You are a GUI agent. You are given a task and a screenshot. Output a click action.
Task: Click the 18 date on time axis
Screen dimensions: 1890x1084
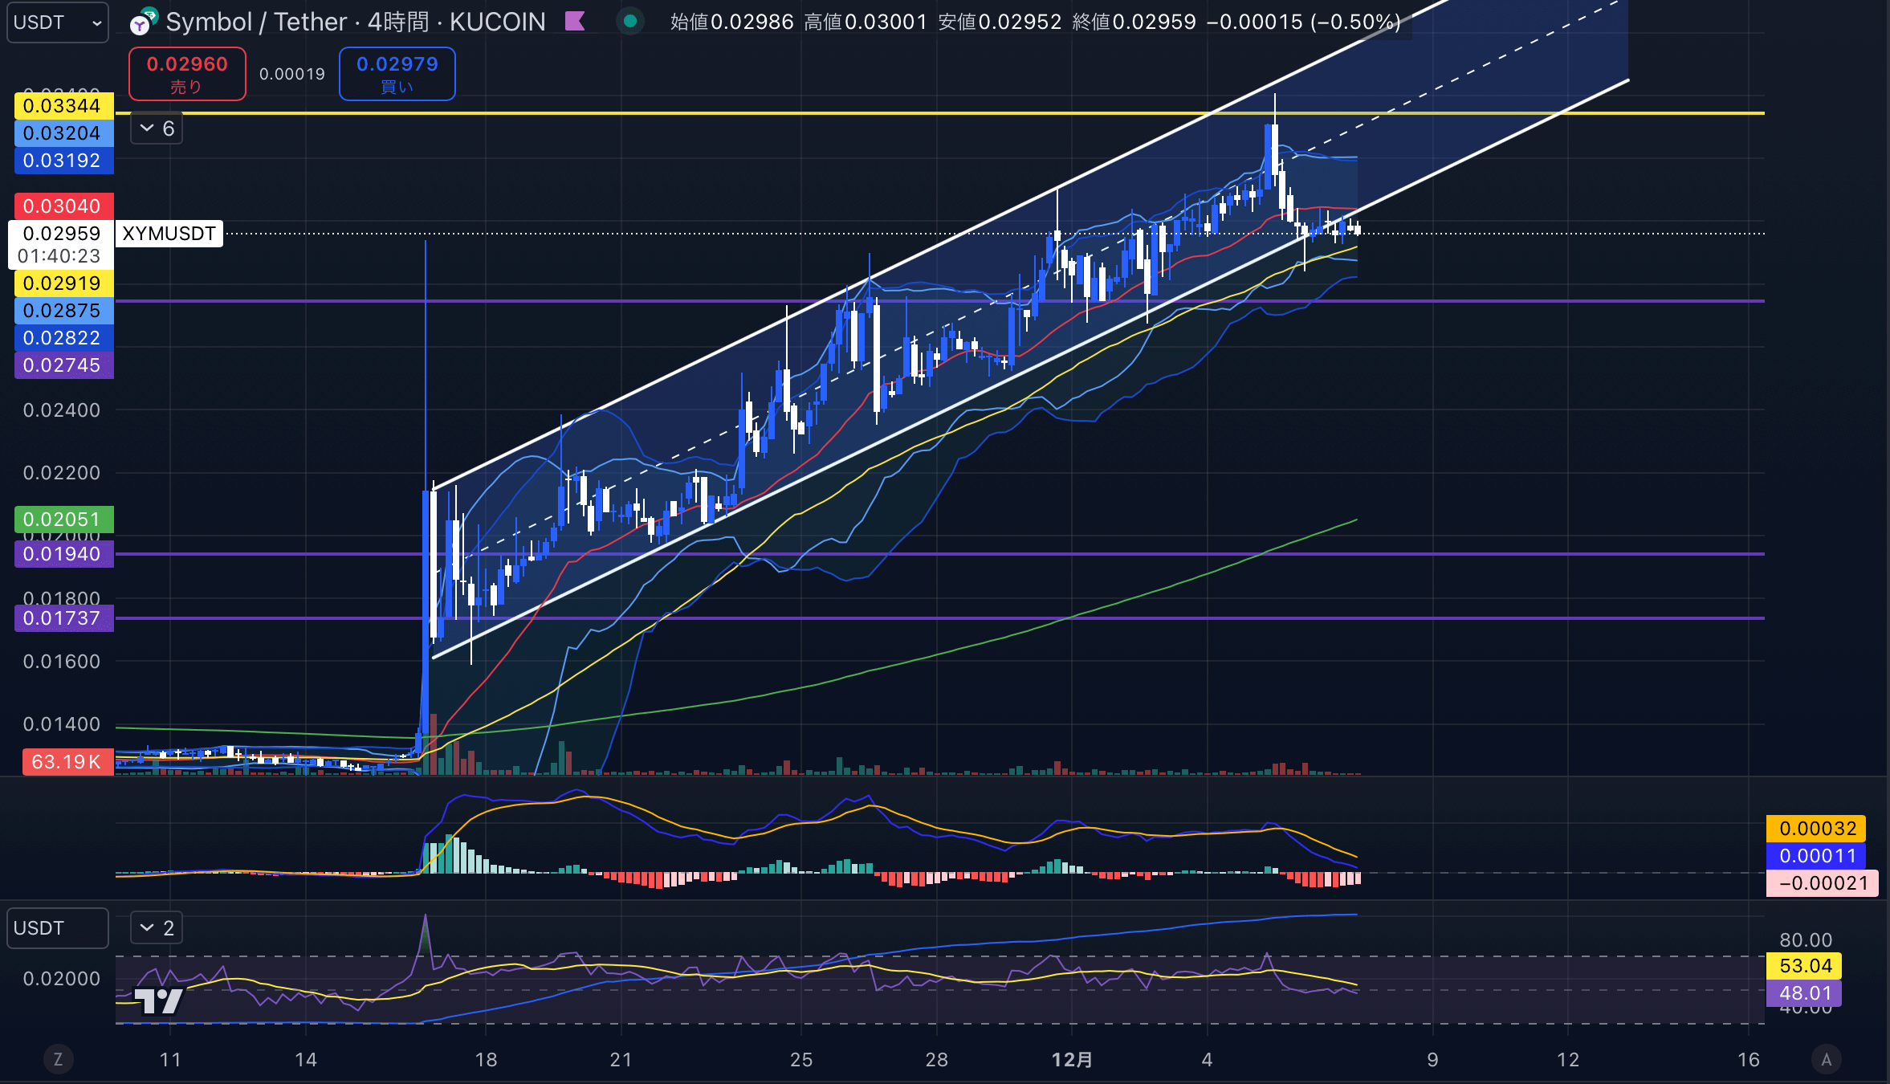[486, 1060]
